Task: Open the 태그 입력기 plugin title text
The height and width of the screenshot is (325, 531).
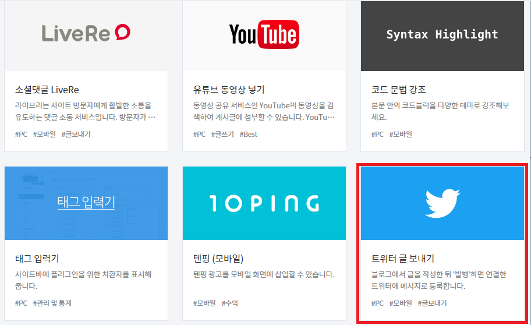Action: 37,259
